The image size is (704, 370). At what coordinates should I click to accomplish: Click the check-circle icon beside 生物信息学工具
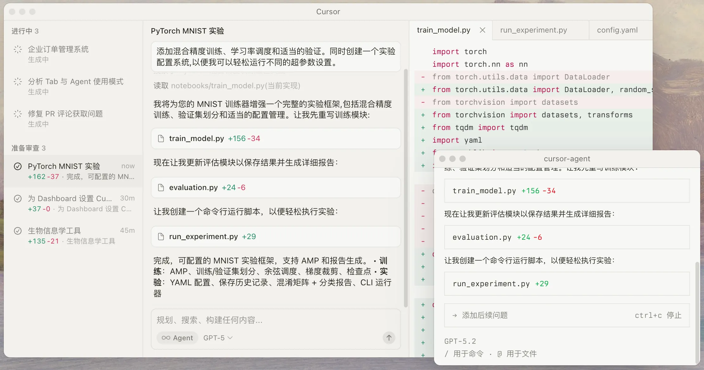click(x=18, y=231)
